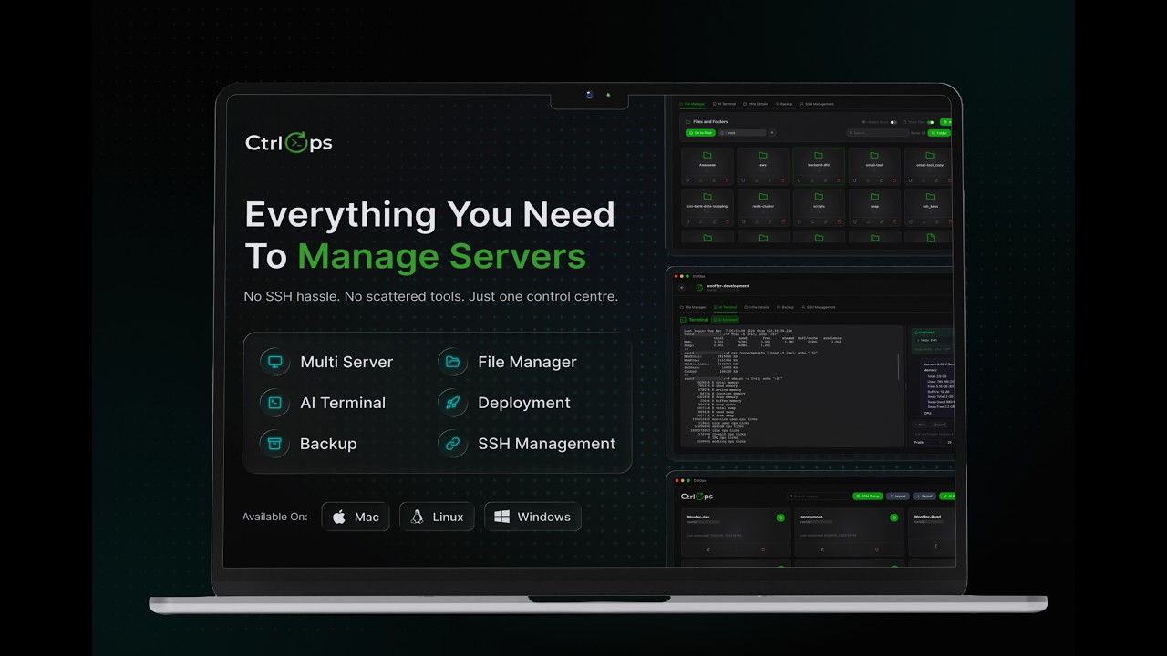Click the AI Assistant button beside Terminal
The image size is (1167, 656).
pos(725,320)
